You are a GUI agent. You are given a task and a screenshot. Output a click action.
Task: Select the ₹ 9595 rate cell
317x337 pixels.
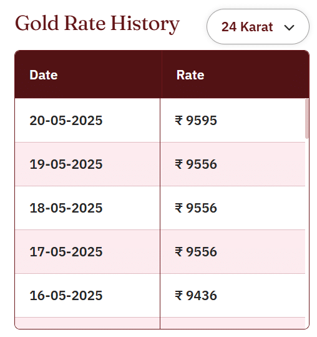click(x=233, y=120)
